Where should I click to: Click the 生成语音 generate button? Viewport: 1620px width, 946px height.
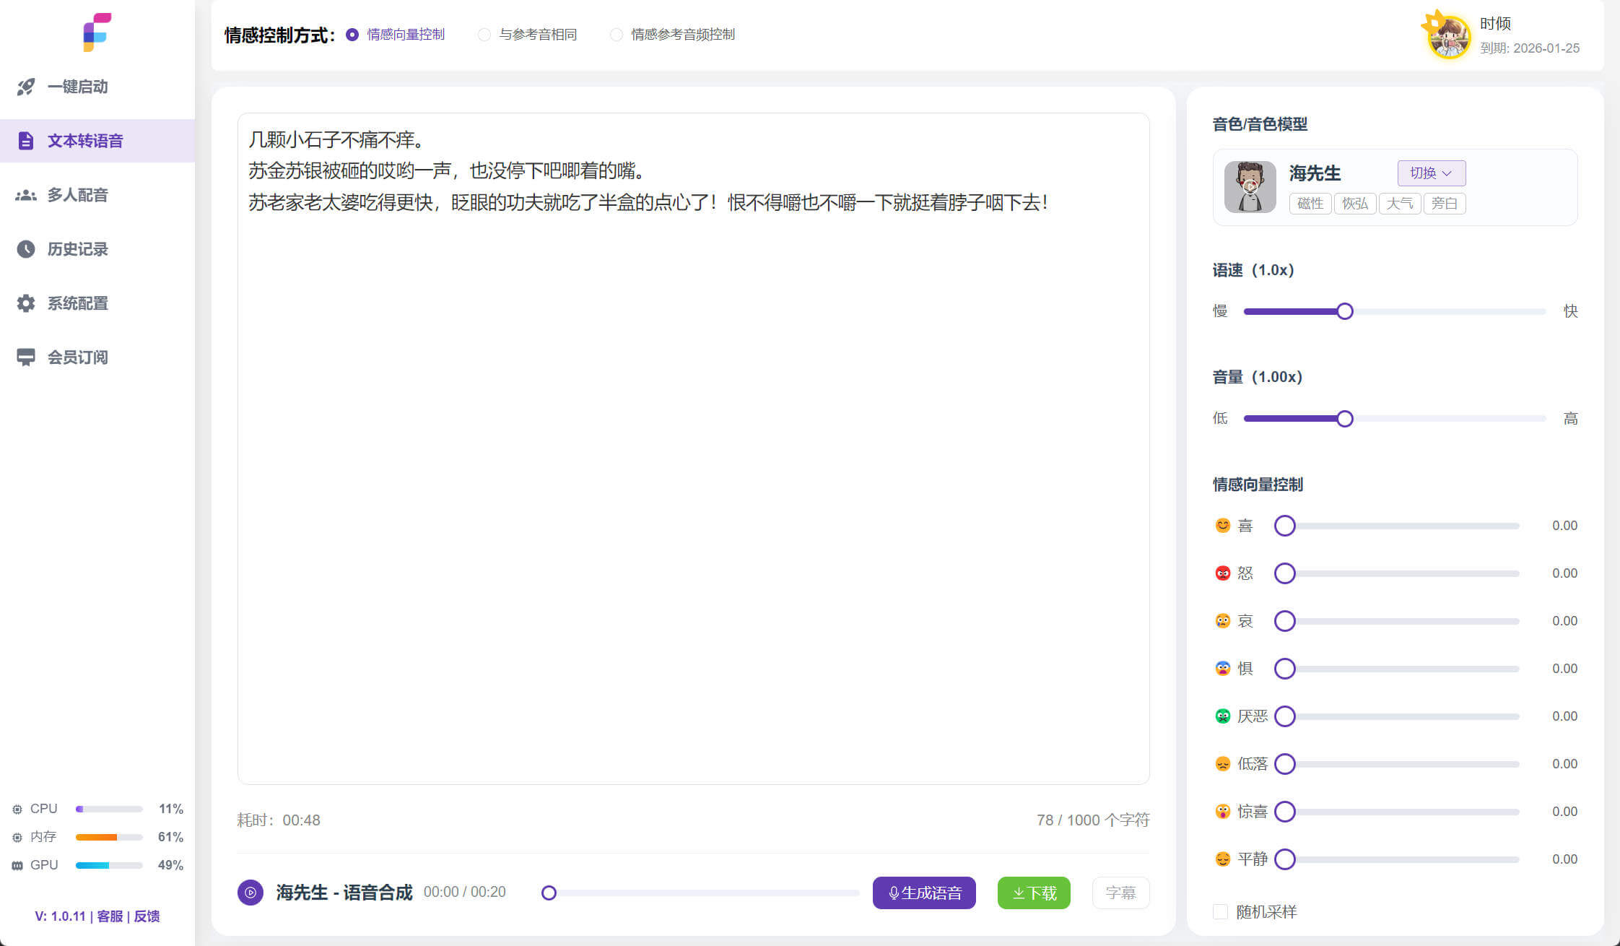coord(924,893)
